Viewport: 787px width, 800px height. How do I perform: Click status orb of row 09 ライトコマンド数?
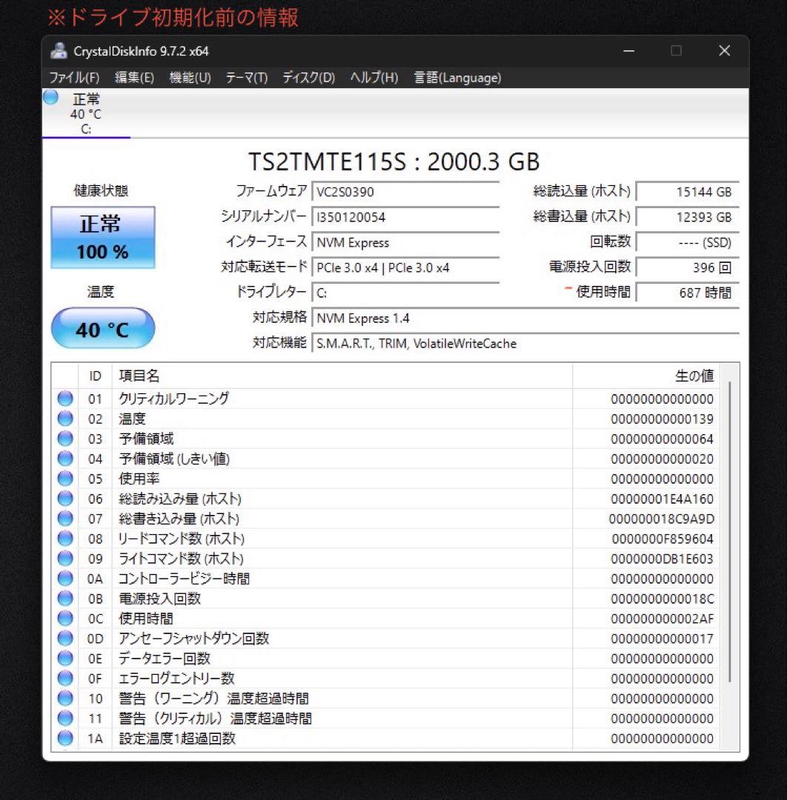(x=65, y=559)
